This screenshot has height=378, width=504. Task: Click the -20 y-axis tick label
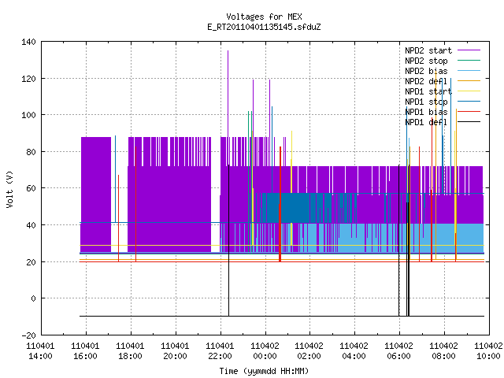pyautogui.click(x=28, y=335)
